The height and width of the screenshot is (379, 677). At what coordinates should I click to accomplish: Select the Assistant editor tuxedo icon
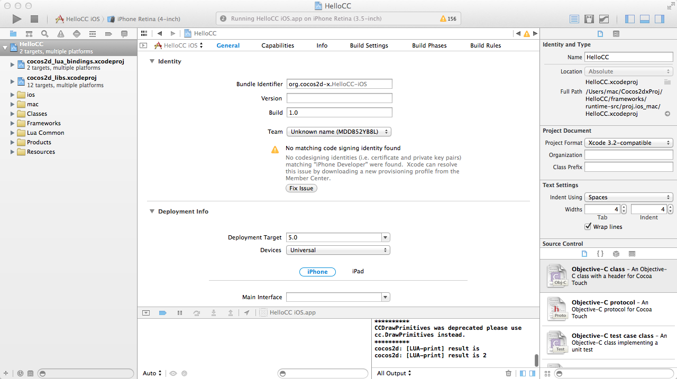589,19
